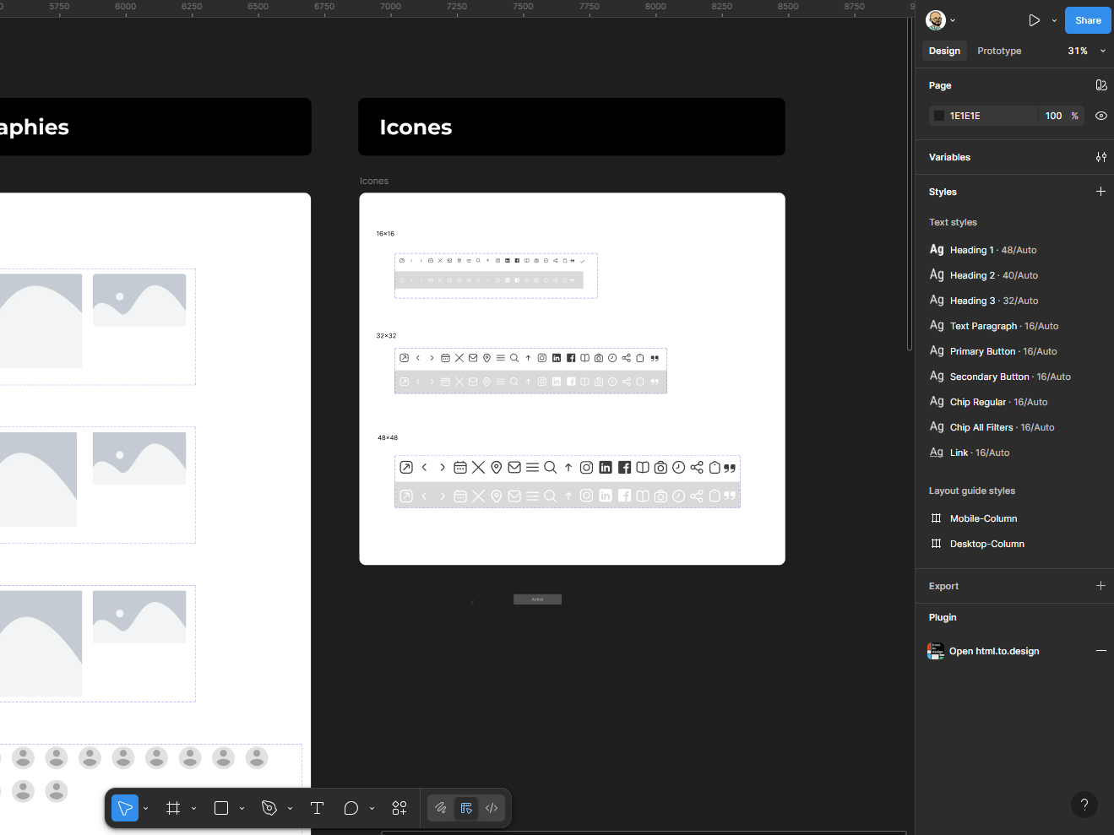Open the zoom level 31% dropdown
The width and height of the screenshot is (1114, 835).
1086,51
